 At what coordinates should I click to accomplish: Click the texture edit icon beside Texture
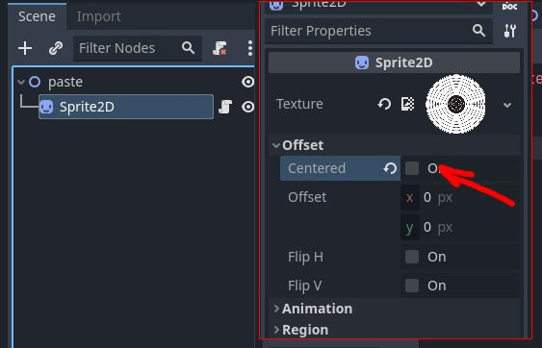pyautogui.click(x=407, y=104)
